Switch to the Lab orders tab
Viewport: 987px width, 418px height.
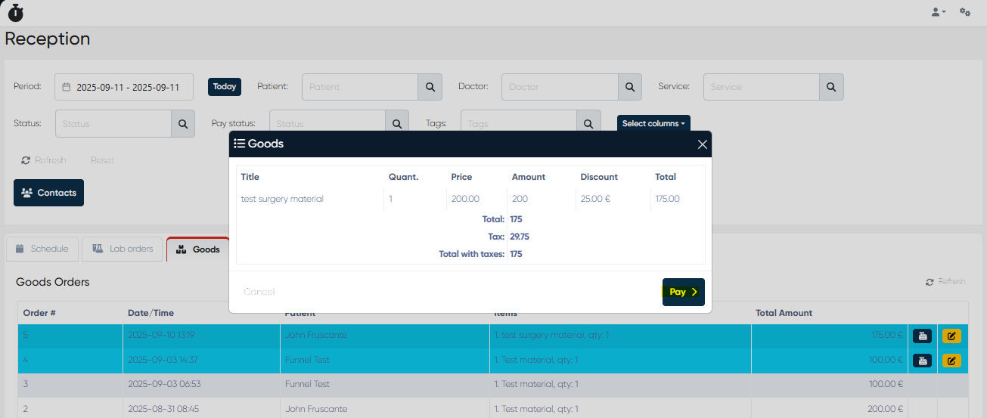click(x=123, y=249)
